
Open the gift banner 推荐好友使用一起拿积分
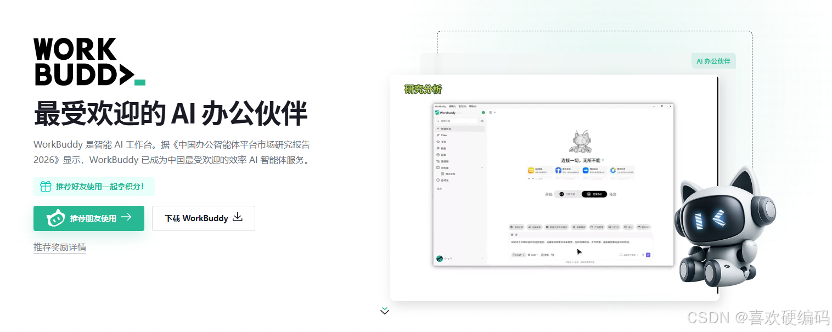(94, 187)
